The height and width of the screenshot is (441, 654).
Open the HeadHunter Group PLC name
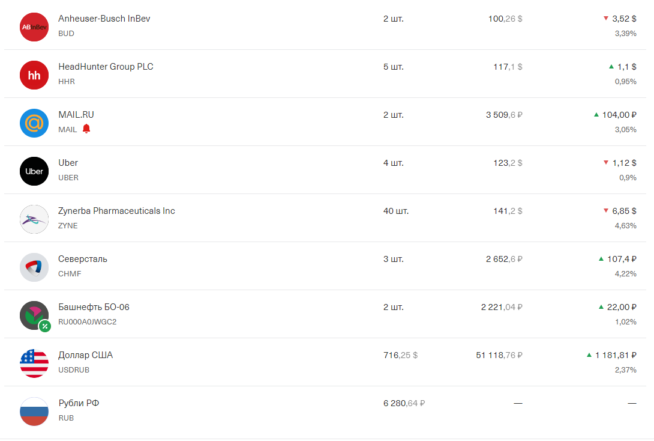(106, 67)
